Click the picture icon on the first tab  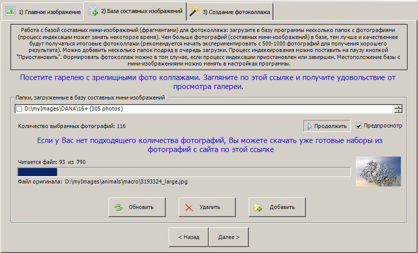[10, 11]
